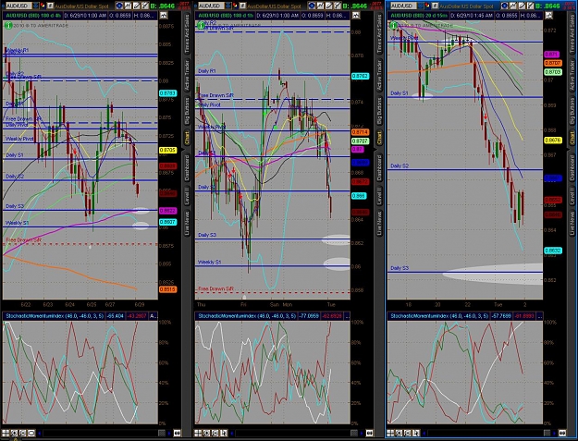The image size is (578, 441).
Task: Open symbol dropdown arrow in right chart
Action: point(421,6)
